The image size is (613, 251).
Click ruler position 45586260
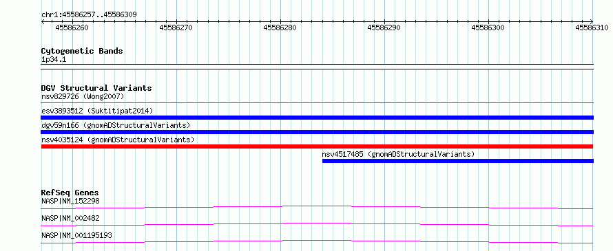(x=72, y=28)
